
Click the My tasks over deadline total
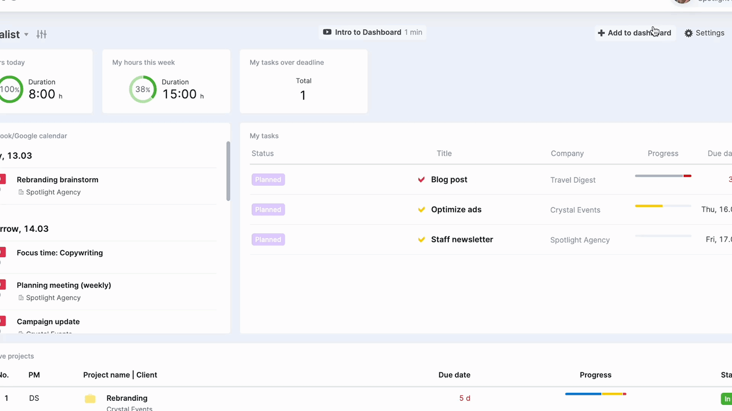[x=303, y=95]
